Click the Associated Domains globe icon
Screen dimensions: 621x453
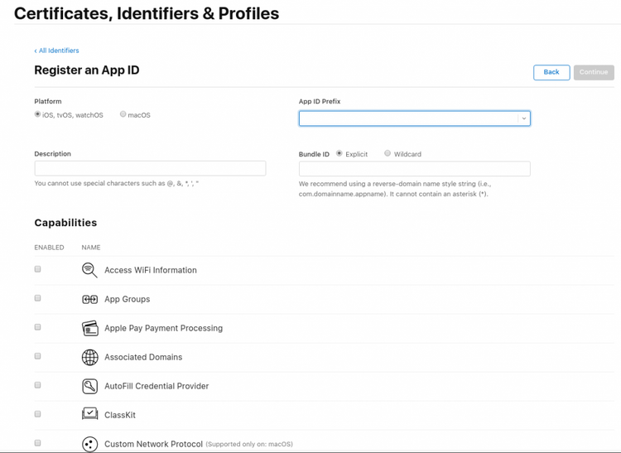pyautogui.click(x=90, y=357)
